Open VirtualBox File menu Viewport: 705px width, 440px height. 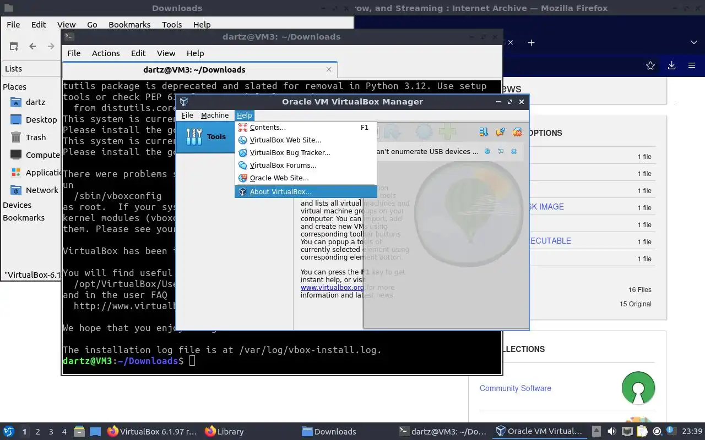click(x=187, y=115)
